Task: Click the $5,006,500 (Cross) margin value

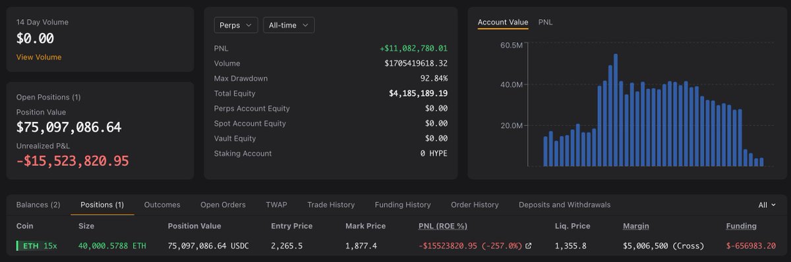Action: point(663,246)
